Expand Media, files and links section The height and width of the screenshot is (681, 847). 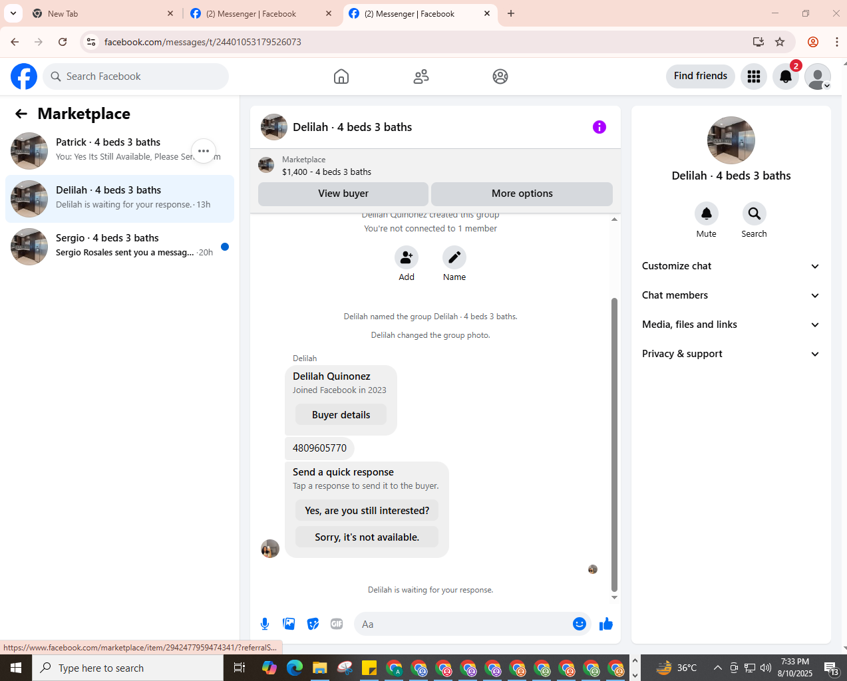(x=731, y=325)
